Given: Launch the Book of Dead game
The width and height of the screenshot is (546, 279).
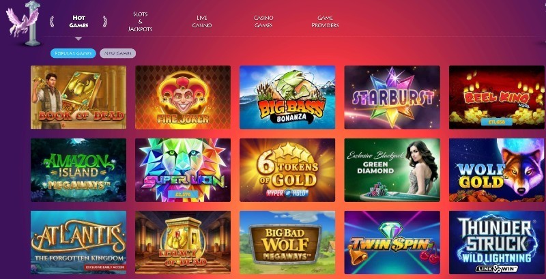Looking at the screenshot, I should click(78, 98).
